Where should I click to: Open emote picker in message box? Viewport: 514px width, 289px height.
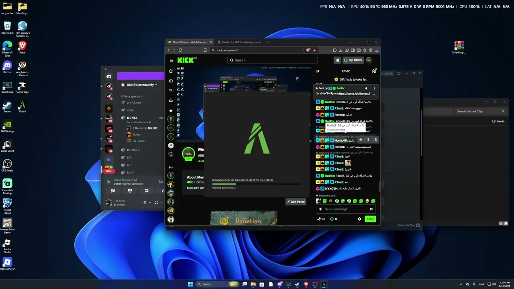pos(371,209)
